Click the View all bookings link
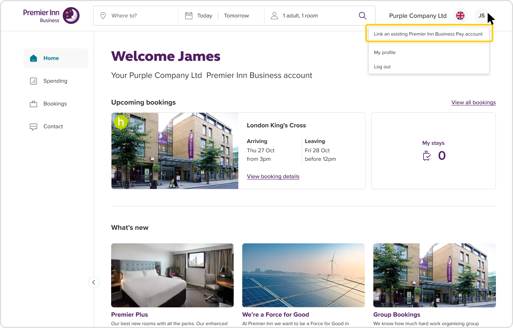 tap(473, 102)
